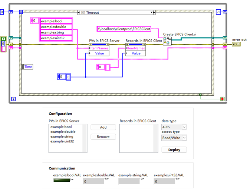Click Value on Records in EPICS Client node
This screenshot has width=247, height=191.
(x=136, y=53)
